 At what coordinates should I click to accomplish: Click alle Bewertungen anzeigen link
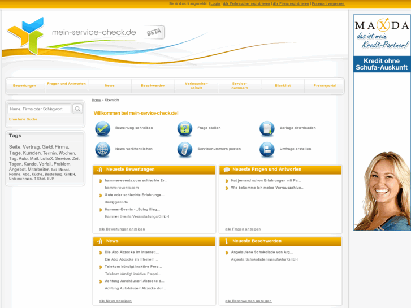pyautogui.click(x=122, y=229)
